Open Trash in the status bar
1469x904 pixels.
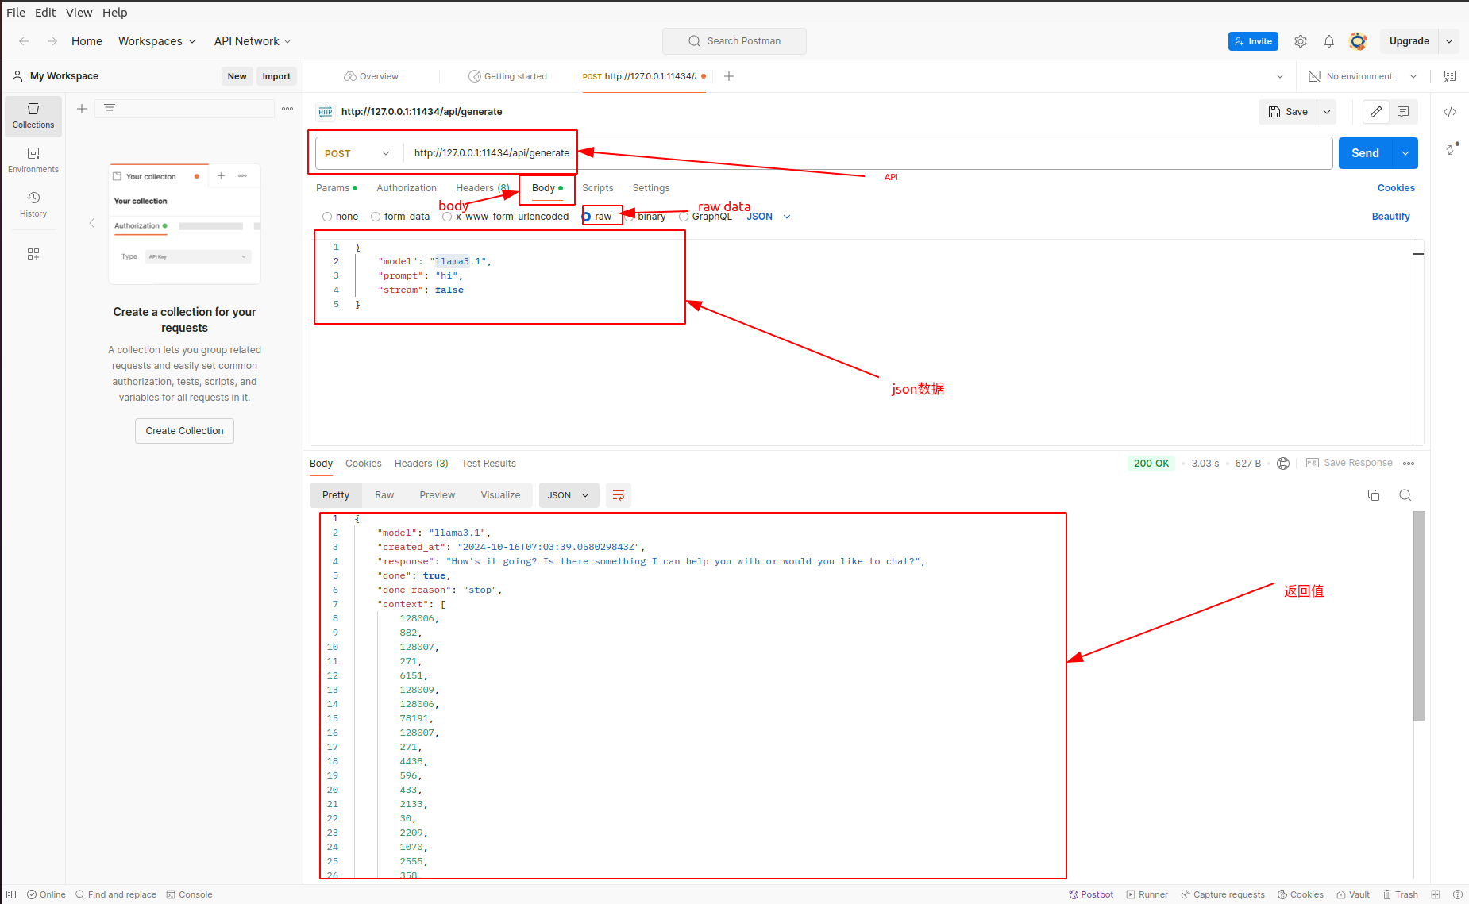[x=1401, y=894]
